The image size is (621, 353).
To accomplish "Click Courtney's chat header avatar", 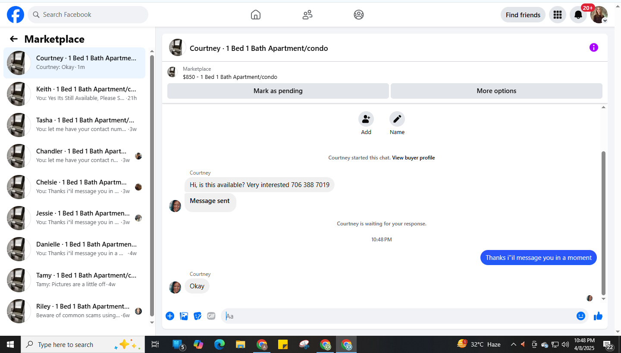I will 178,47.
